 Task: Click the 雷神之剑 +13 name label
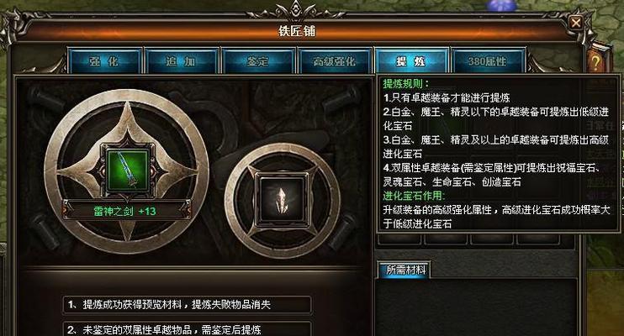[x=125, y=211]
